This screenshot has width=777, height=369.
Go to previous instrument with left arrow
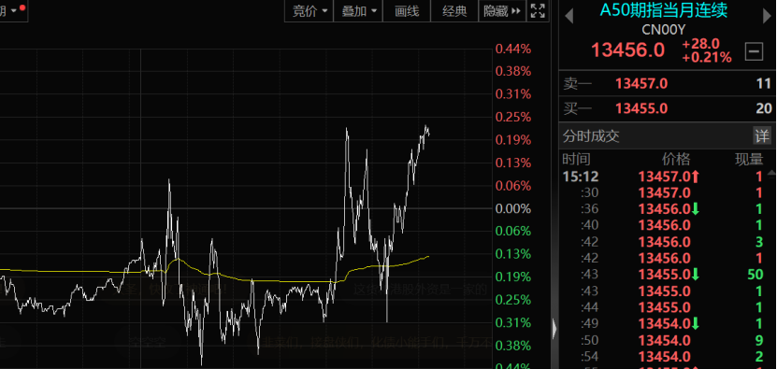(568, 16)
